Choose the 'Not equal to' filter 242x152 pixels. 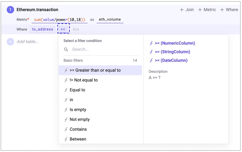(x=84, y=80)
